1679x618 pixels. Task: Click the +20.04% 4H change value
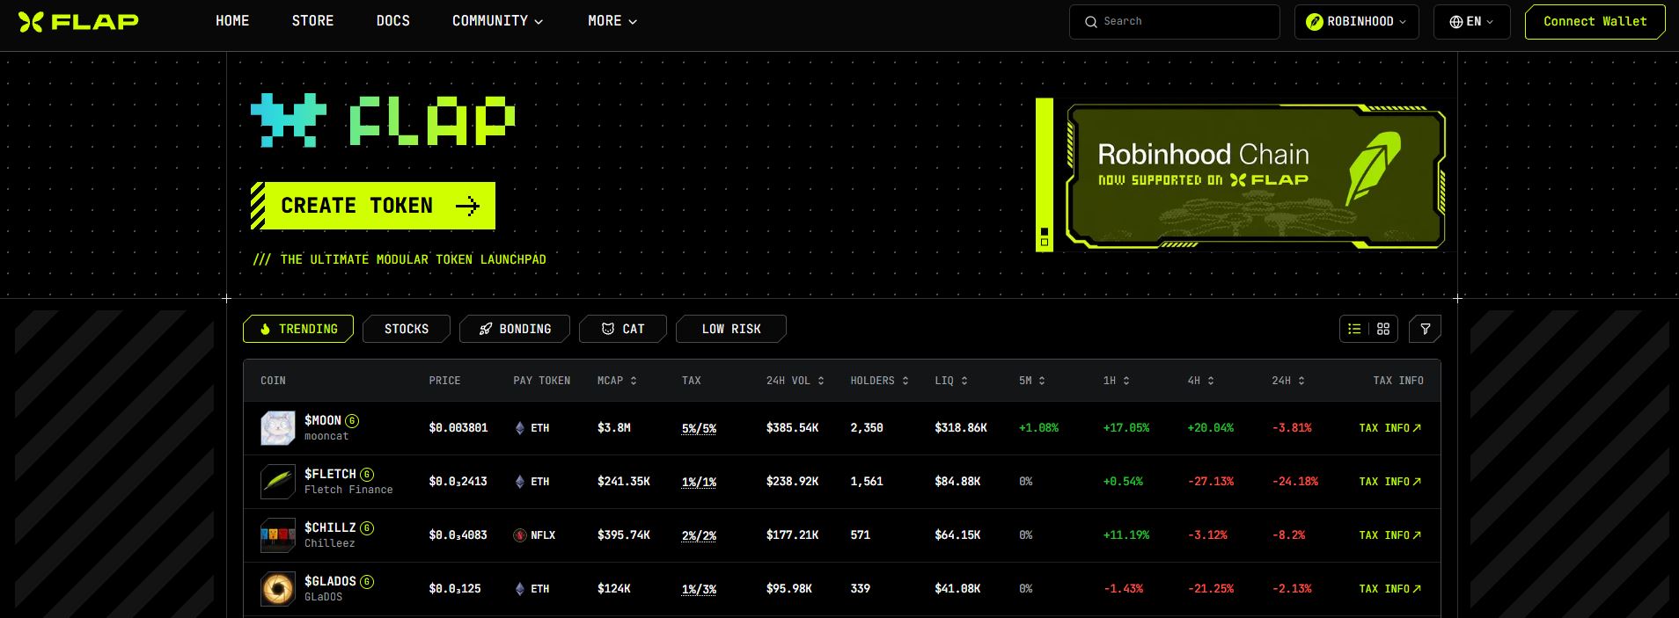[x=1210, y=428]
